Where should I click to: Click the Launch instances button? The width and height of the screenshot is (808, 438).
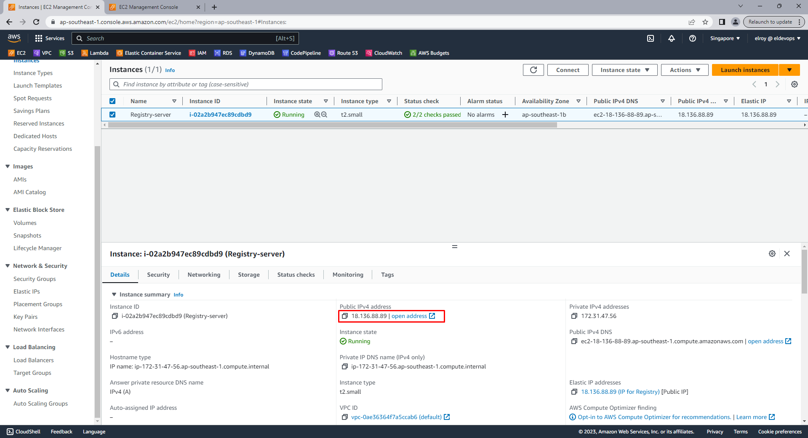pyautogui.click(x=745, y=70)
